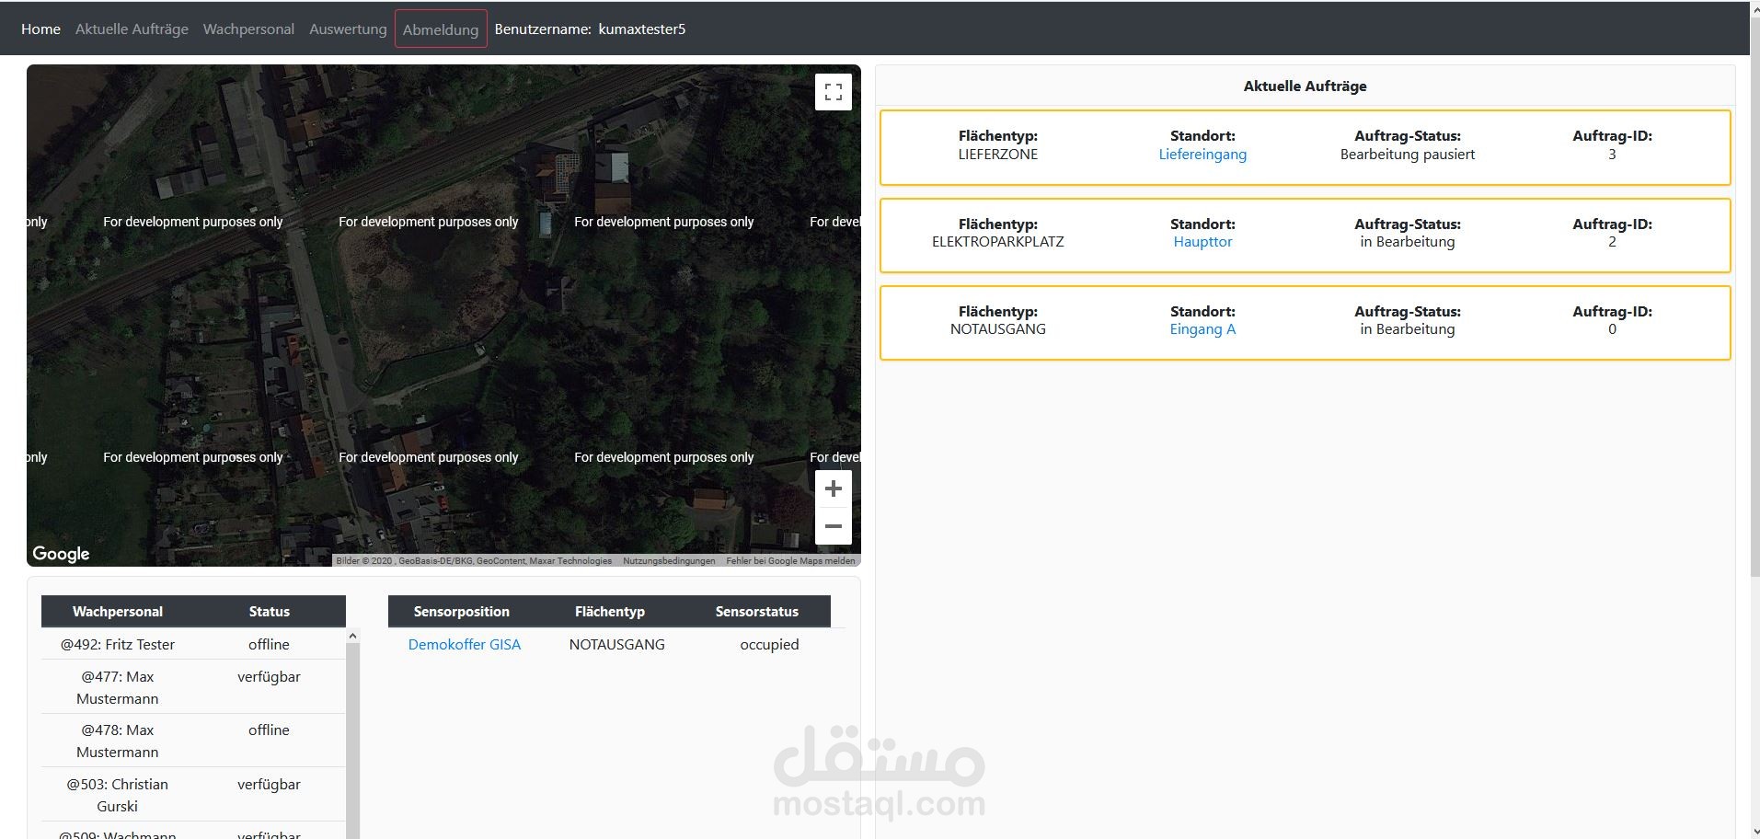Open the Haupttor location link

(1202, 242)
